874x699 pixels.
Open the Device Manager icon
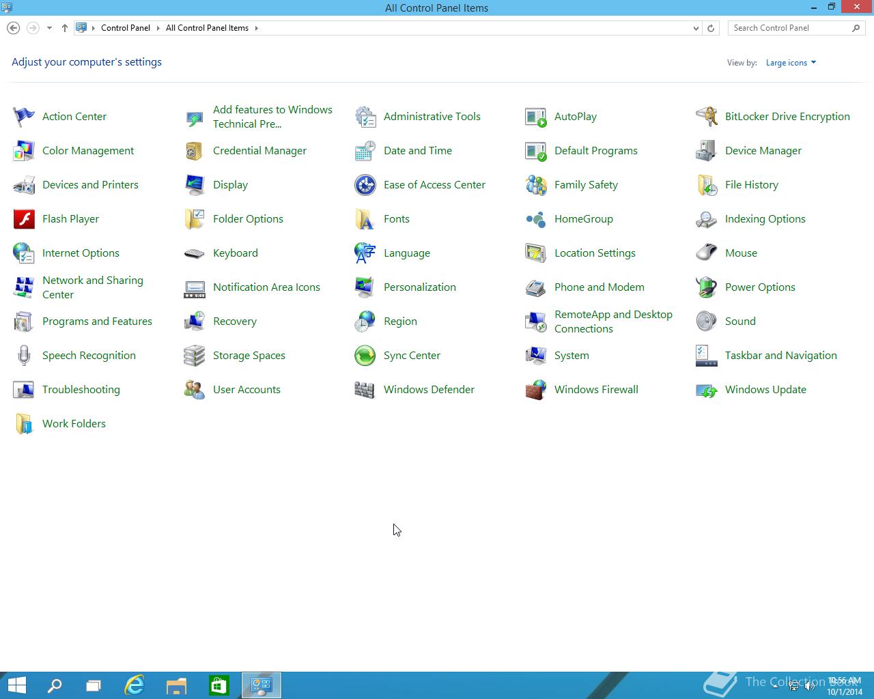(x=707, y=151)
